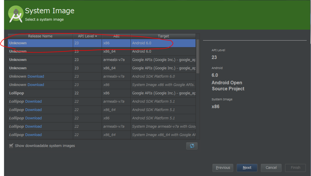This screenshot has width=311, height=176.
Task: Sort by Target column header
Action: point(163,36)
